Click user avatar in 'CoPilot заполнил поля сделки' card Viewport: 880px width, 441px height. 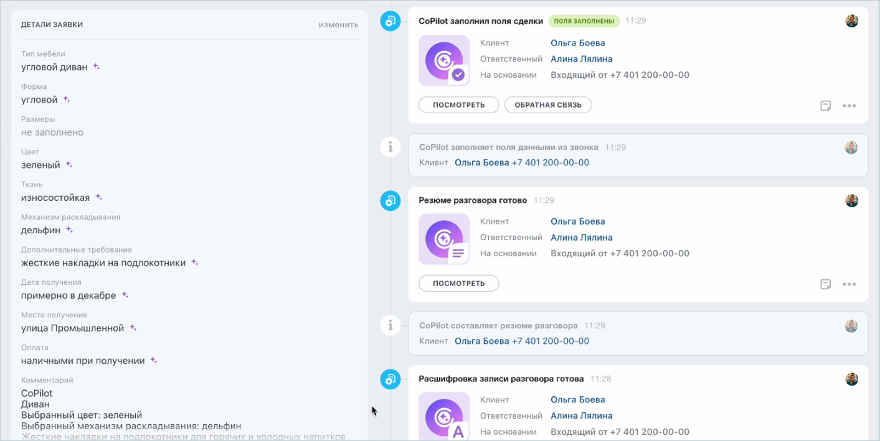851,21
